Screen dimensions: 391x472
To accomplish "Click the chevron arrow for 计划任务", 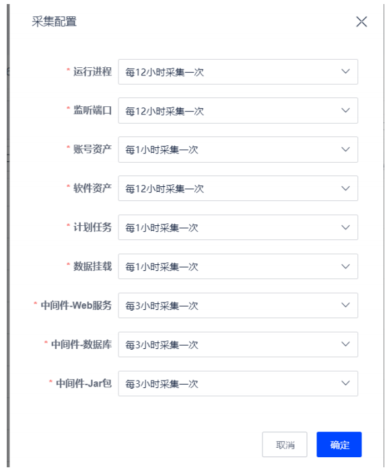I will [x=345, y=227].
